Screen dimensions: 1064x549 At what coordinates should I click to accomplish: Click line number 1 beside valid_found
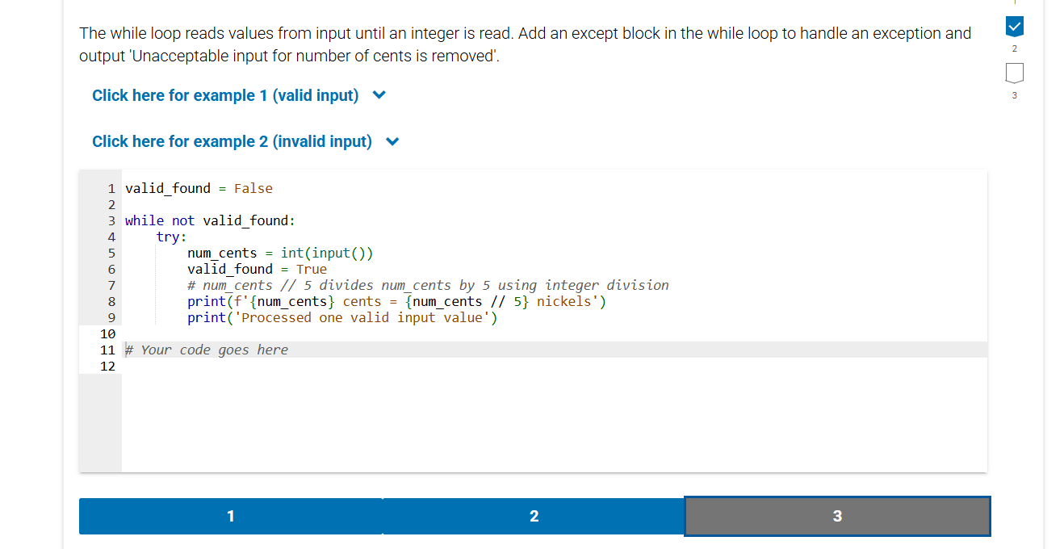click(111, 188)
